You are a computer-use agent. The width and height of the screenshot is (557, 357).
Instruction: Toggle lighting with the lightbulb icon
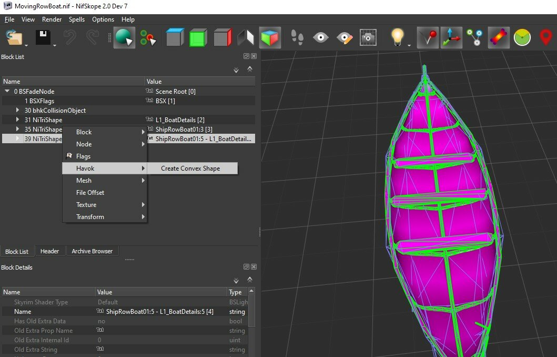(398, 36)
